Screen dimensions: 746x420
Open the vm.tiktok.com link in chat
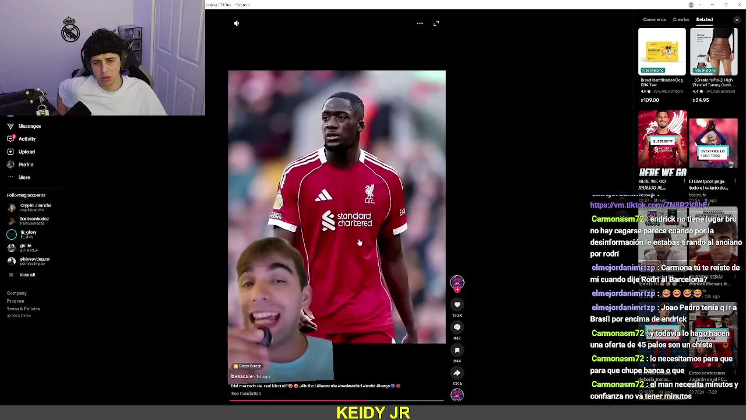pos(649,205)
